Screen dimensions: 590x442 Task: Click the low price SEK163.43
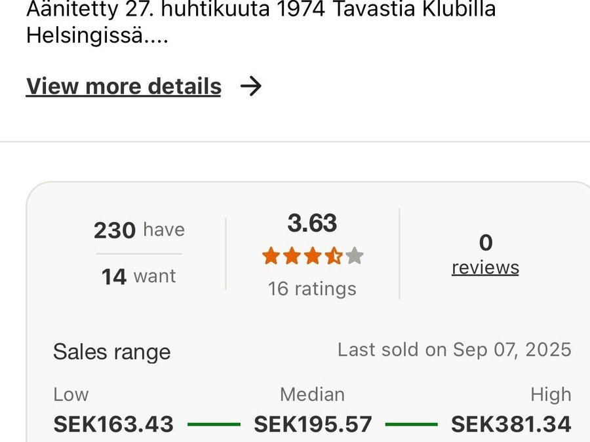(113, 424)
